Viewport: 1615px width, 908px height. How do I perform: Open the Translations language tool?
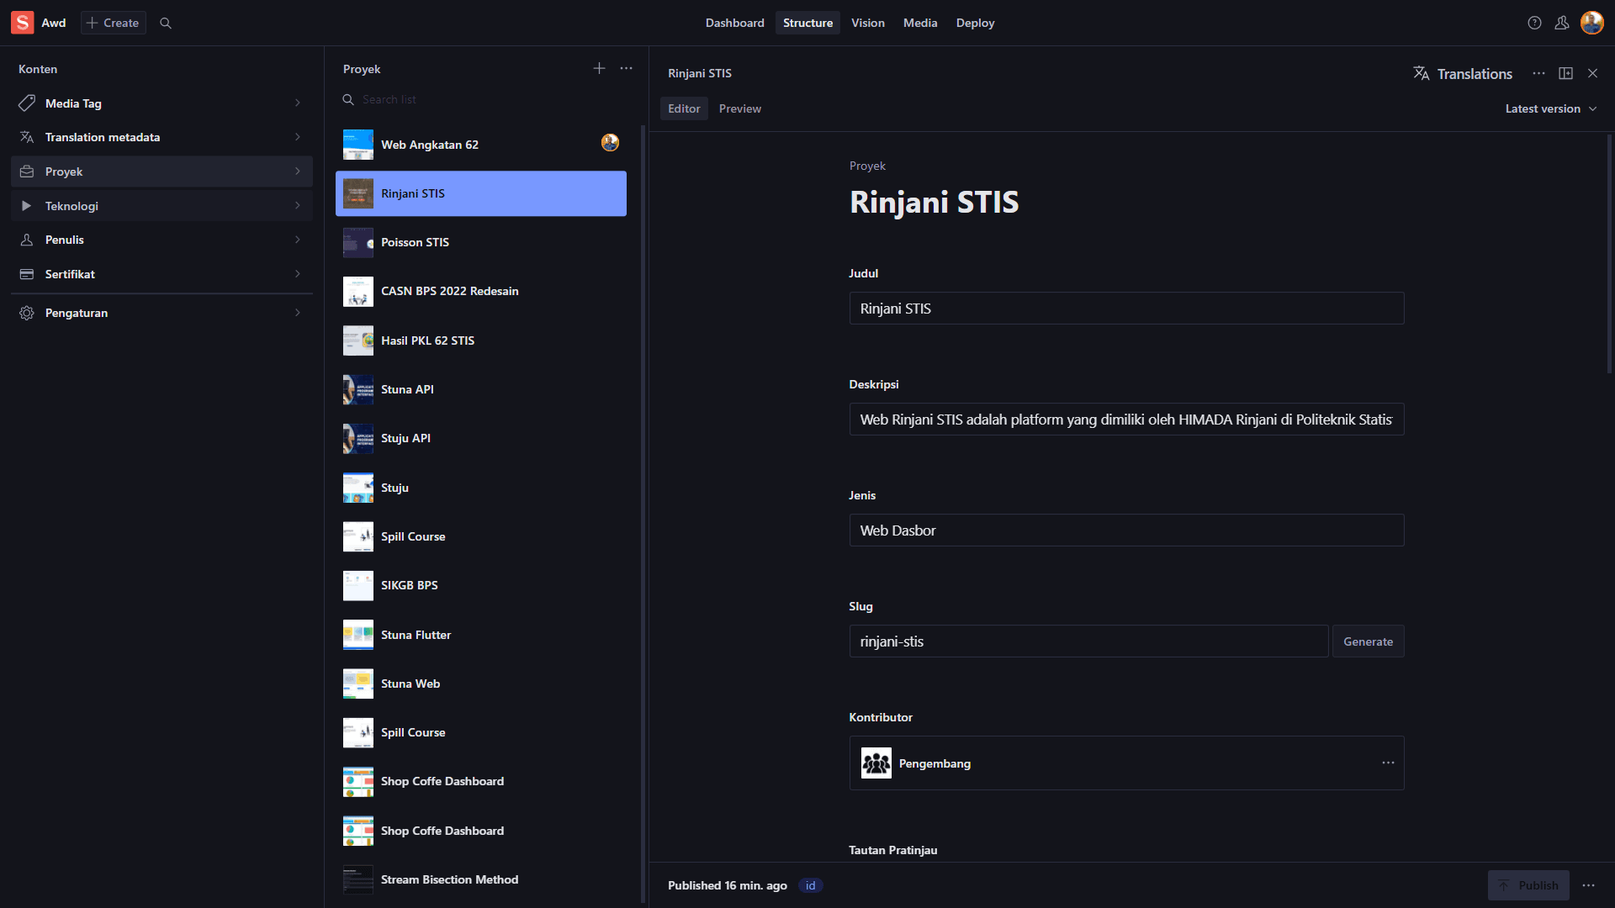1463,74
